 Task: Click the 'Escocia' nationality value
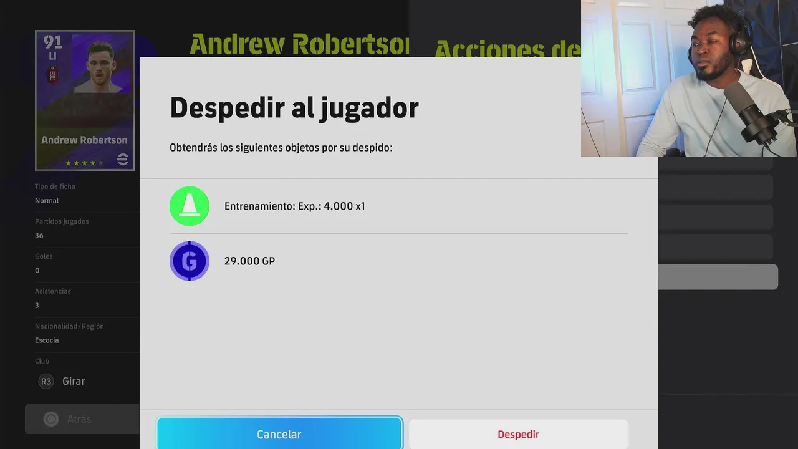(x=47, y=340)
